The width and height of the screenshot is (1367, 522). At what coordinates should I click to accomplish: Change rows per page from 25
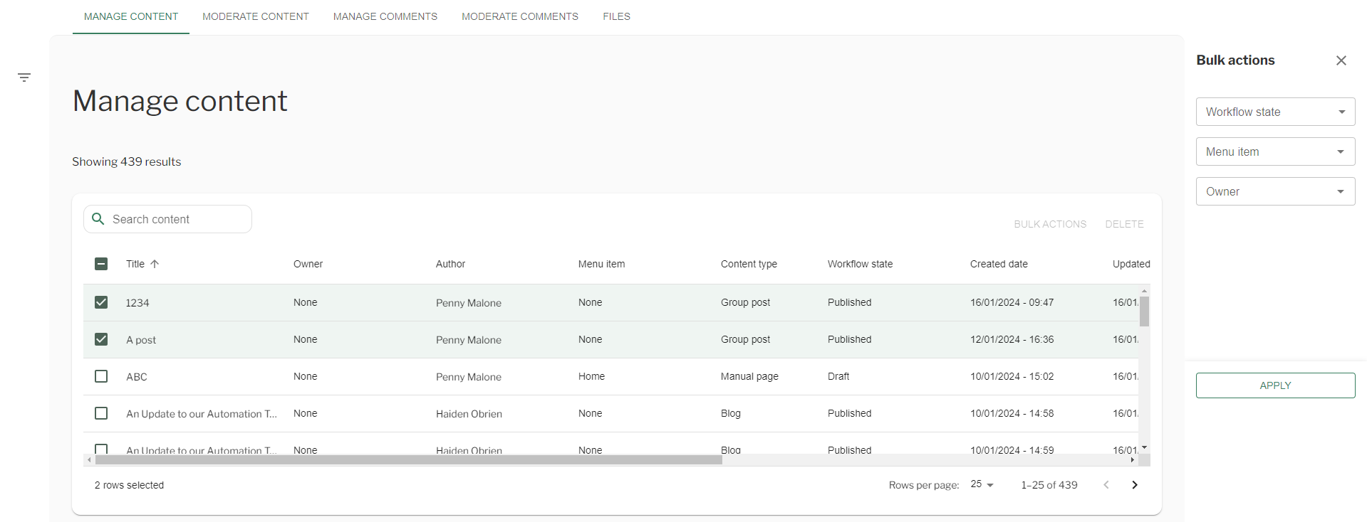[x=982, y=485]
